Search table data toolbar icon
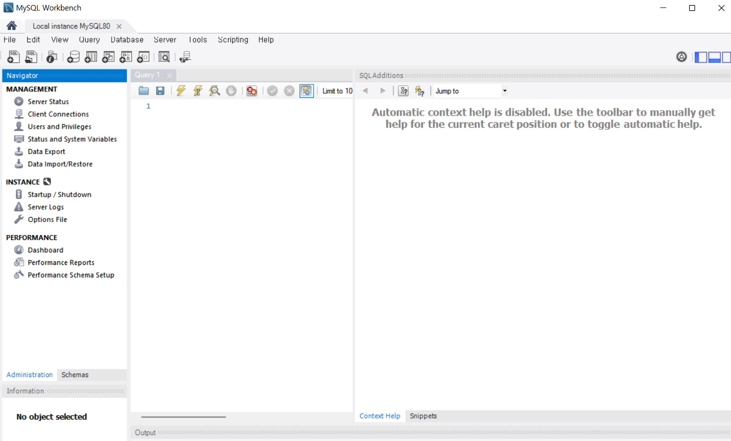This screenshot has width=731, height=441. point(164,57)
